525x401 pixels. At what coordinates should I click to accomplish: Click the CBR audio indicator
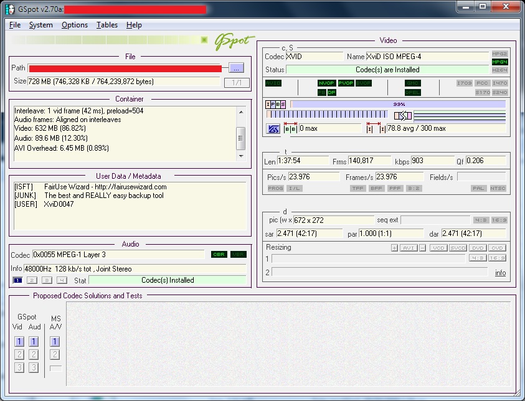[219, 255]
